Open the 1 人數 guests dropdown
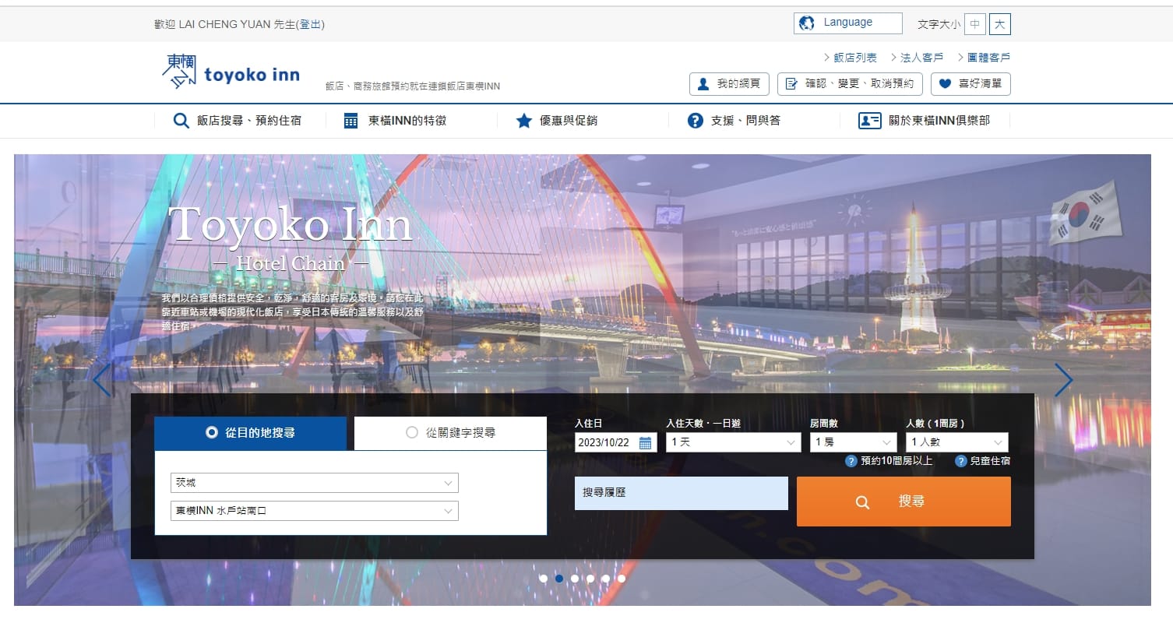 (x=957, y=442)
